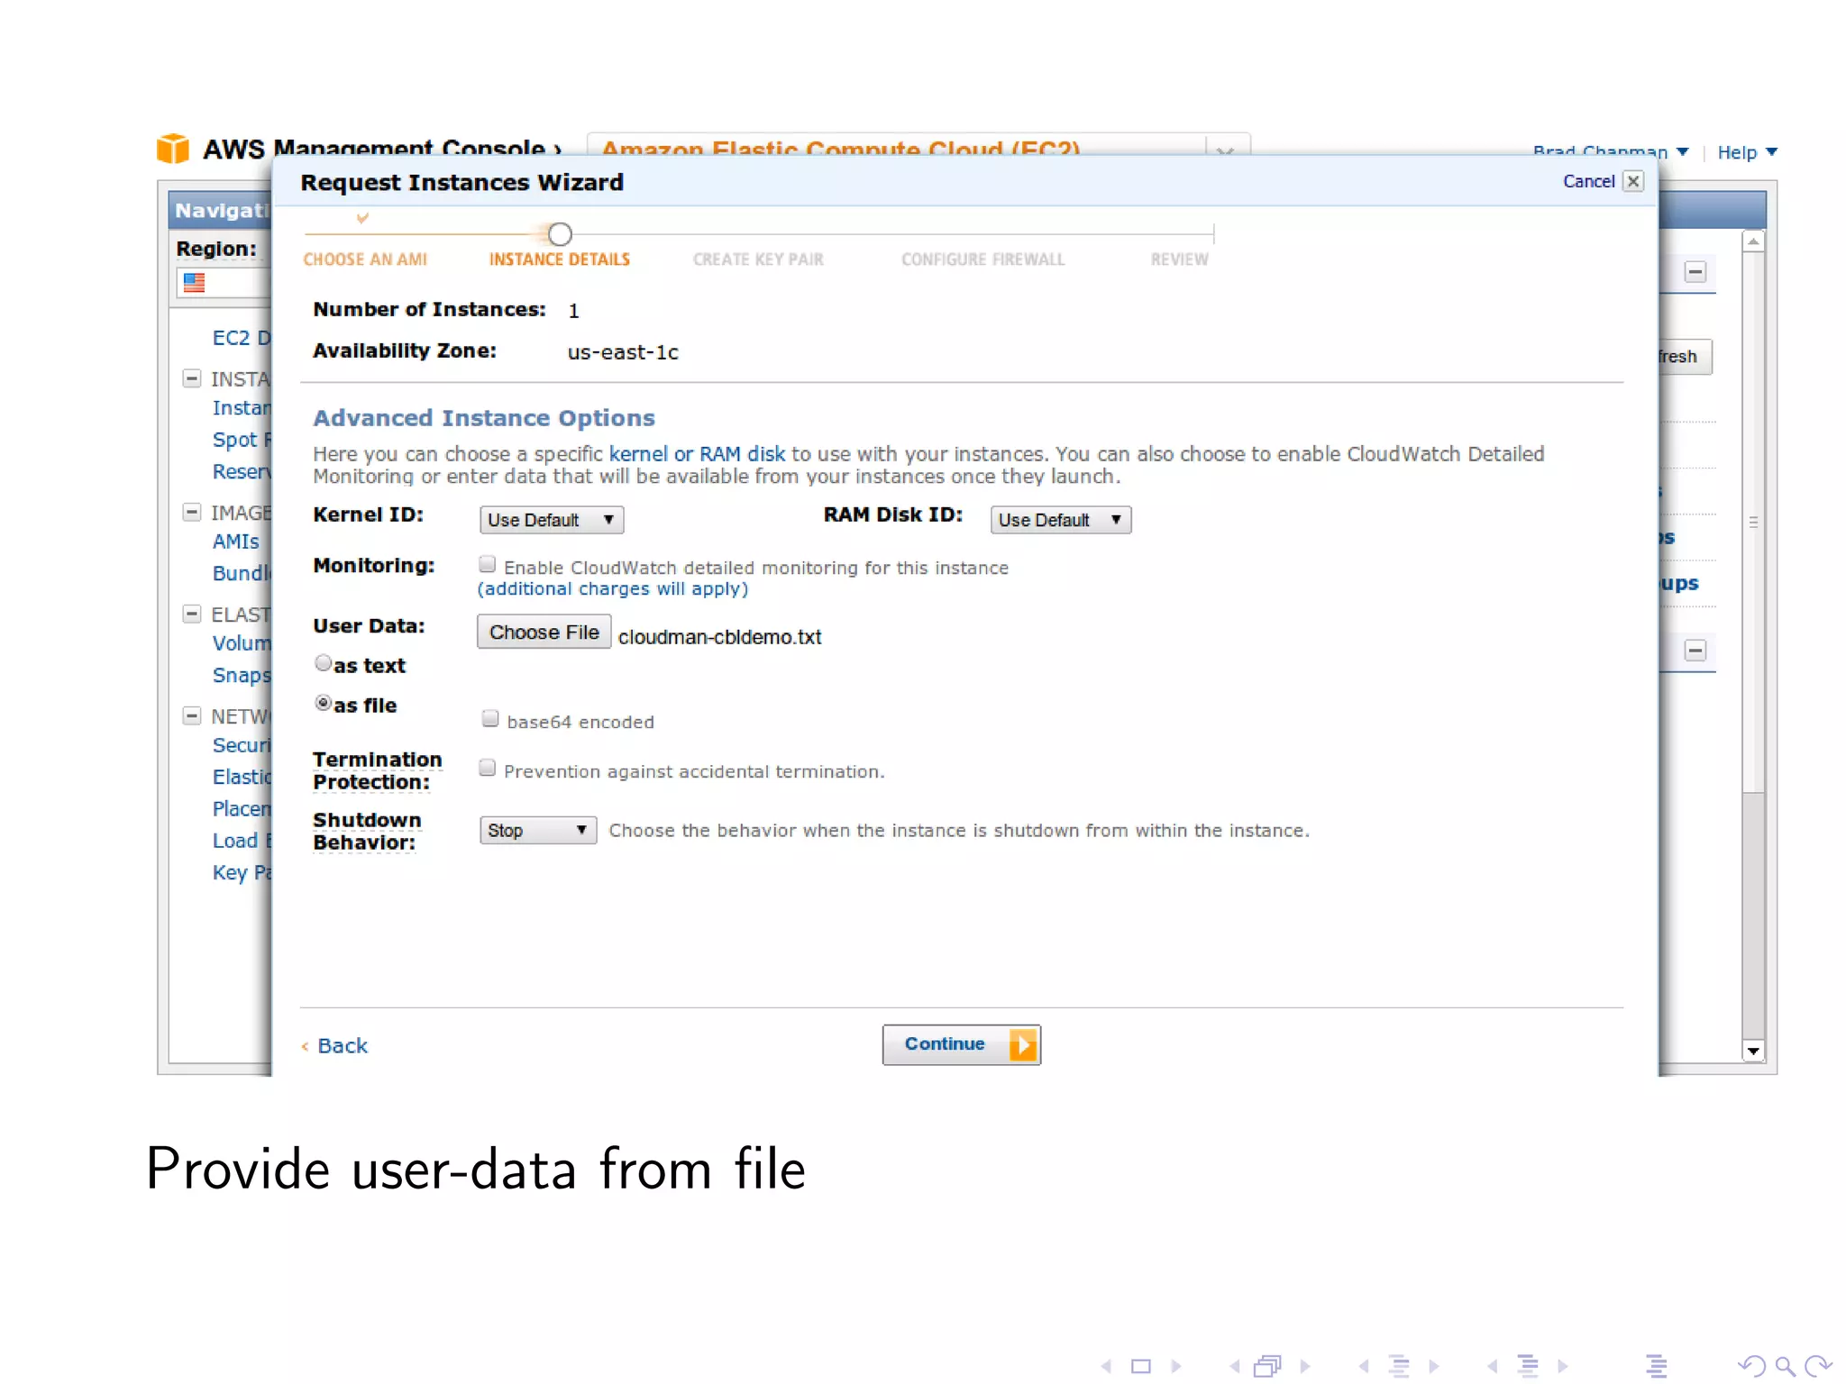The height and width of the screenshot is (1384, 1846).
Task: Click the Choose File button
Action: click(544, 632)
